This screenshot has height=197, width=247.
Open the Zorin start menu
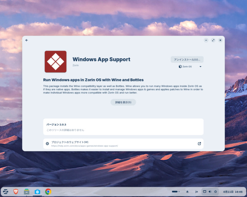[5, 192]
